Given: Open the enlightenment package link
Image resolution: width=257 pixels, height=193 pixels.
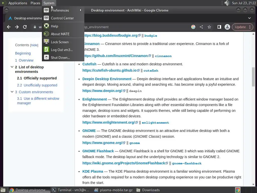Looking at the screenshot, I should point(155,123).
